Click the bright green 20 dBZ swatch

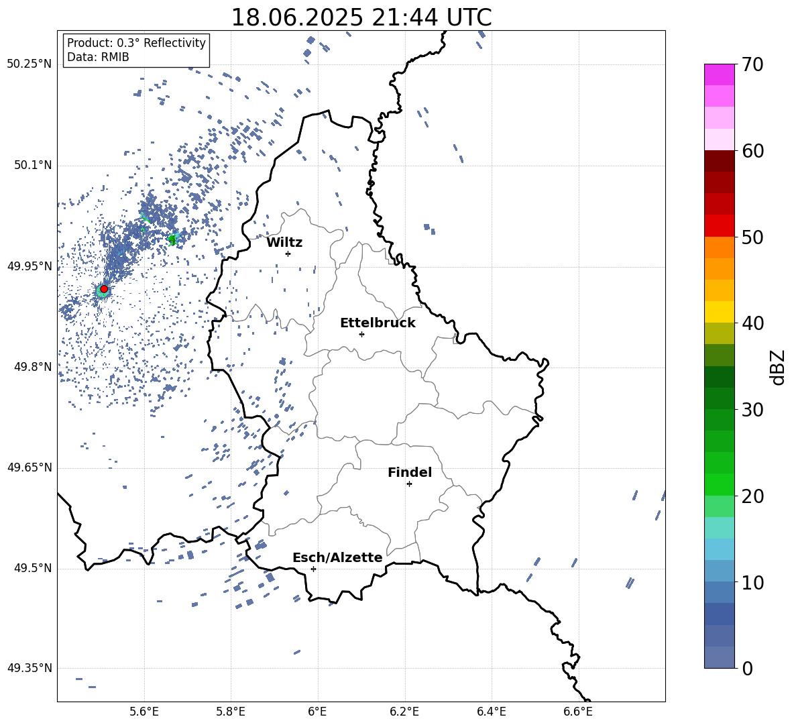719,484
